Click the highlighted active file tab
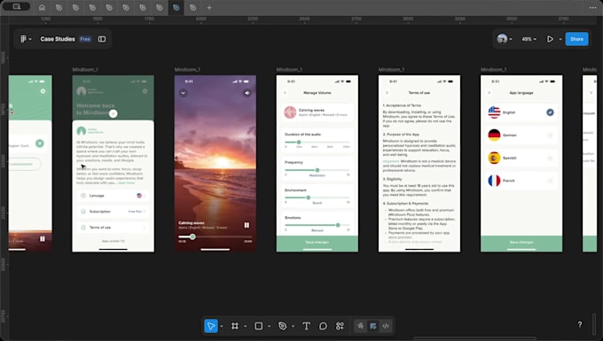Image resolution: width=603 pixels, height=341 pixels. point(176,7)
